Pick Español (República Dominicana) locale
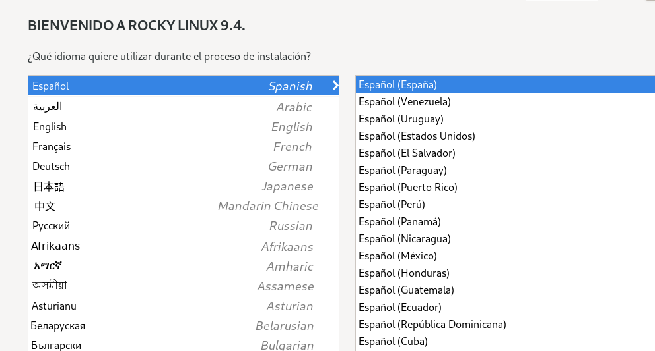655x351 pixels. click(506, 324)
